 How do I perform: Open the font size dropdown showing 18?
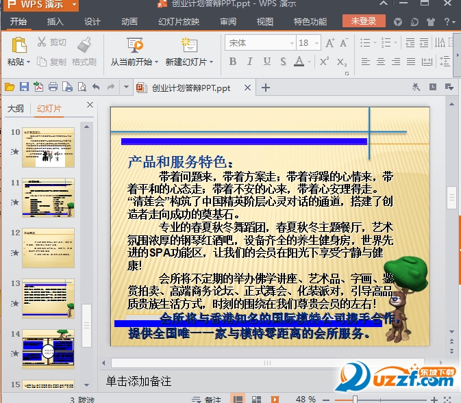[316, 43]
